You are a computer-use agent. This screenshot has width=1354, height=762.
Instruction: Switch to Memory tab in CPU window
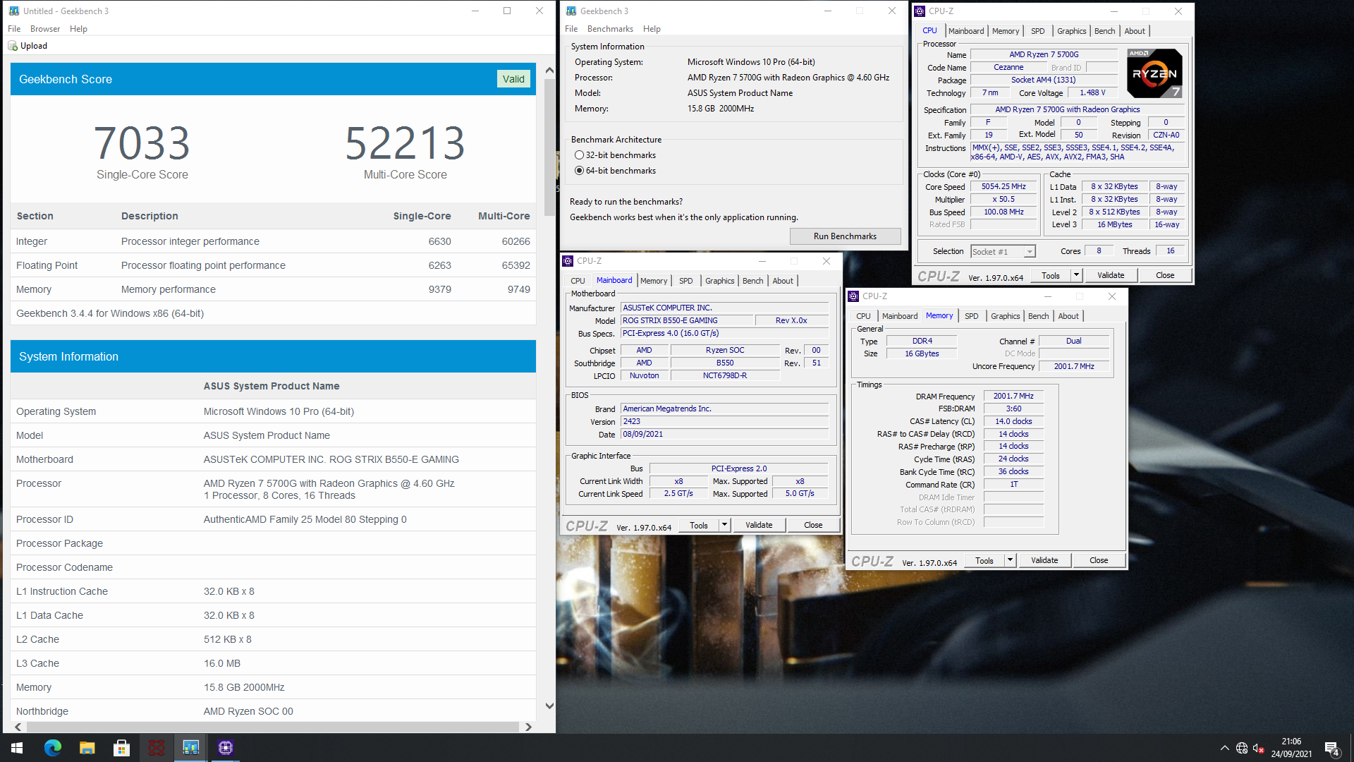pyautogui.click(x=1006, y=31)
